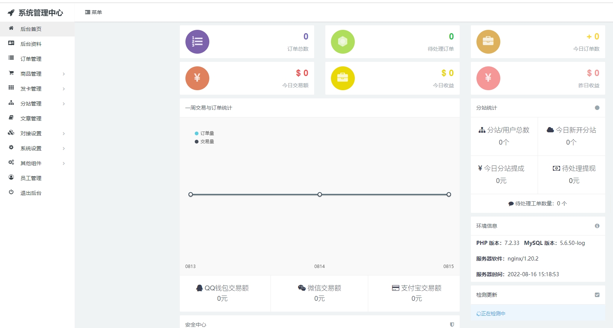Toggle the 订单量 series in chart legend
The width and height of the screenshot is (613, 328).
tap(204, 133)
